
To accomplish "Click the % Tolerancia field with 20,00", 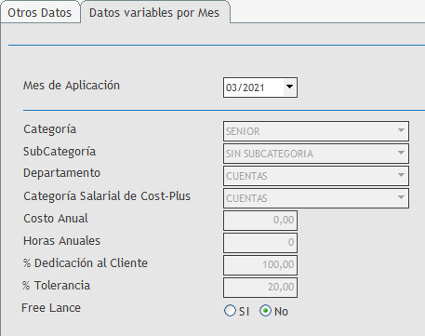I will pos(260,288).
